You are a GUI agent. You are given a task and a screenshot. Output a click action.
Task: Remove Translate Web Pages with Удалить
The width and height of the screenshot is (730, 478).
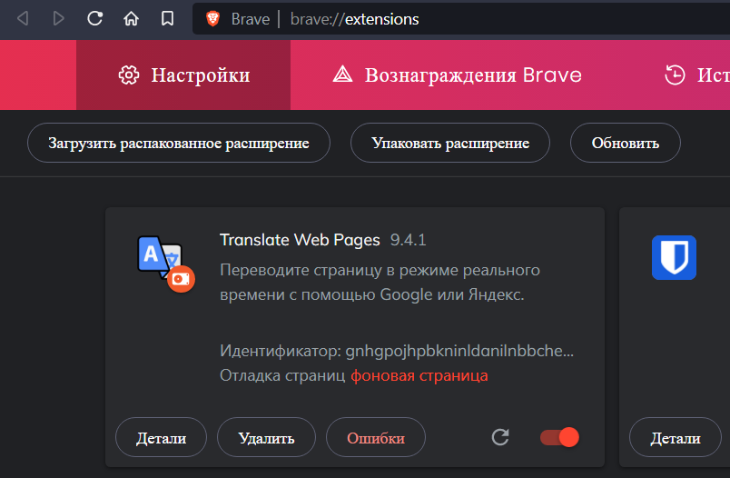click(266, 438)
